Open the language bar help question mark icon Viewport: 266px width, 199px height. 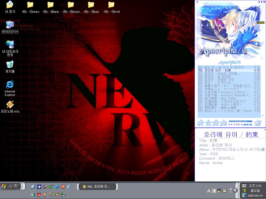[225, 191]
